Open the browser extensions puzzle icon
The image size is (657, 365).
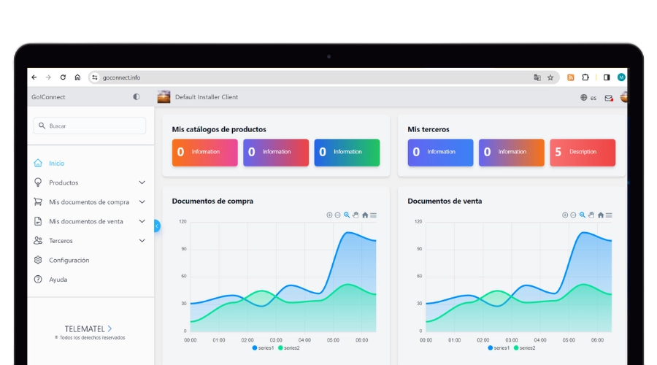[x=585, y=77]
